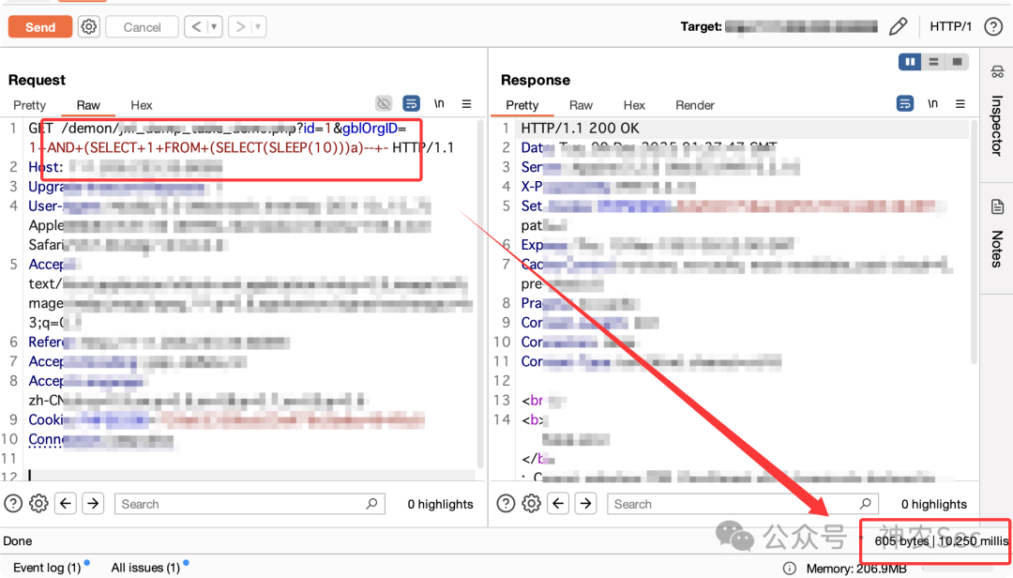Viewport: 1013px width, 578px height.
Task: Click the Response search help icon
Action: click(506, 504)
